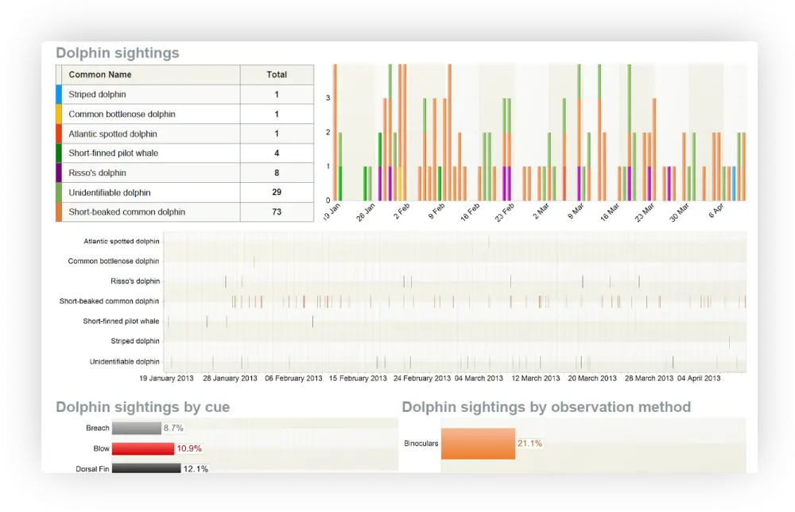Image resolution: width=795 pixels, height=512 pixels.
Task: Click the 04 April 2013 timeline date
Action: tap(699, 378)
